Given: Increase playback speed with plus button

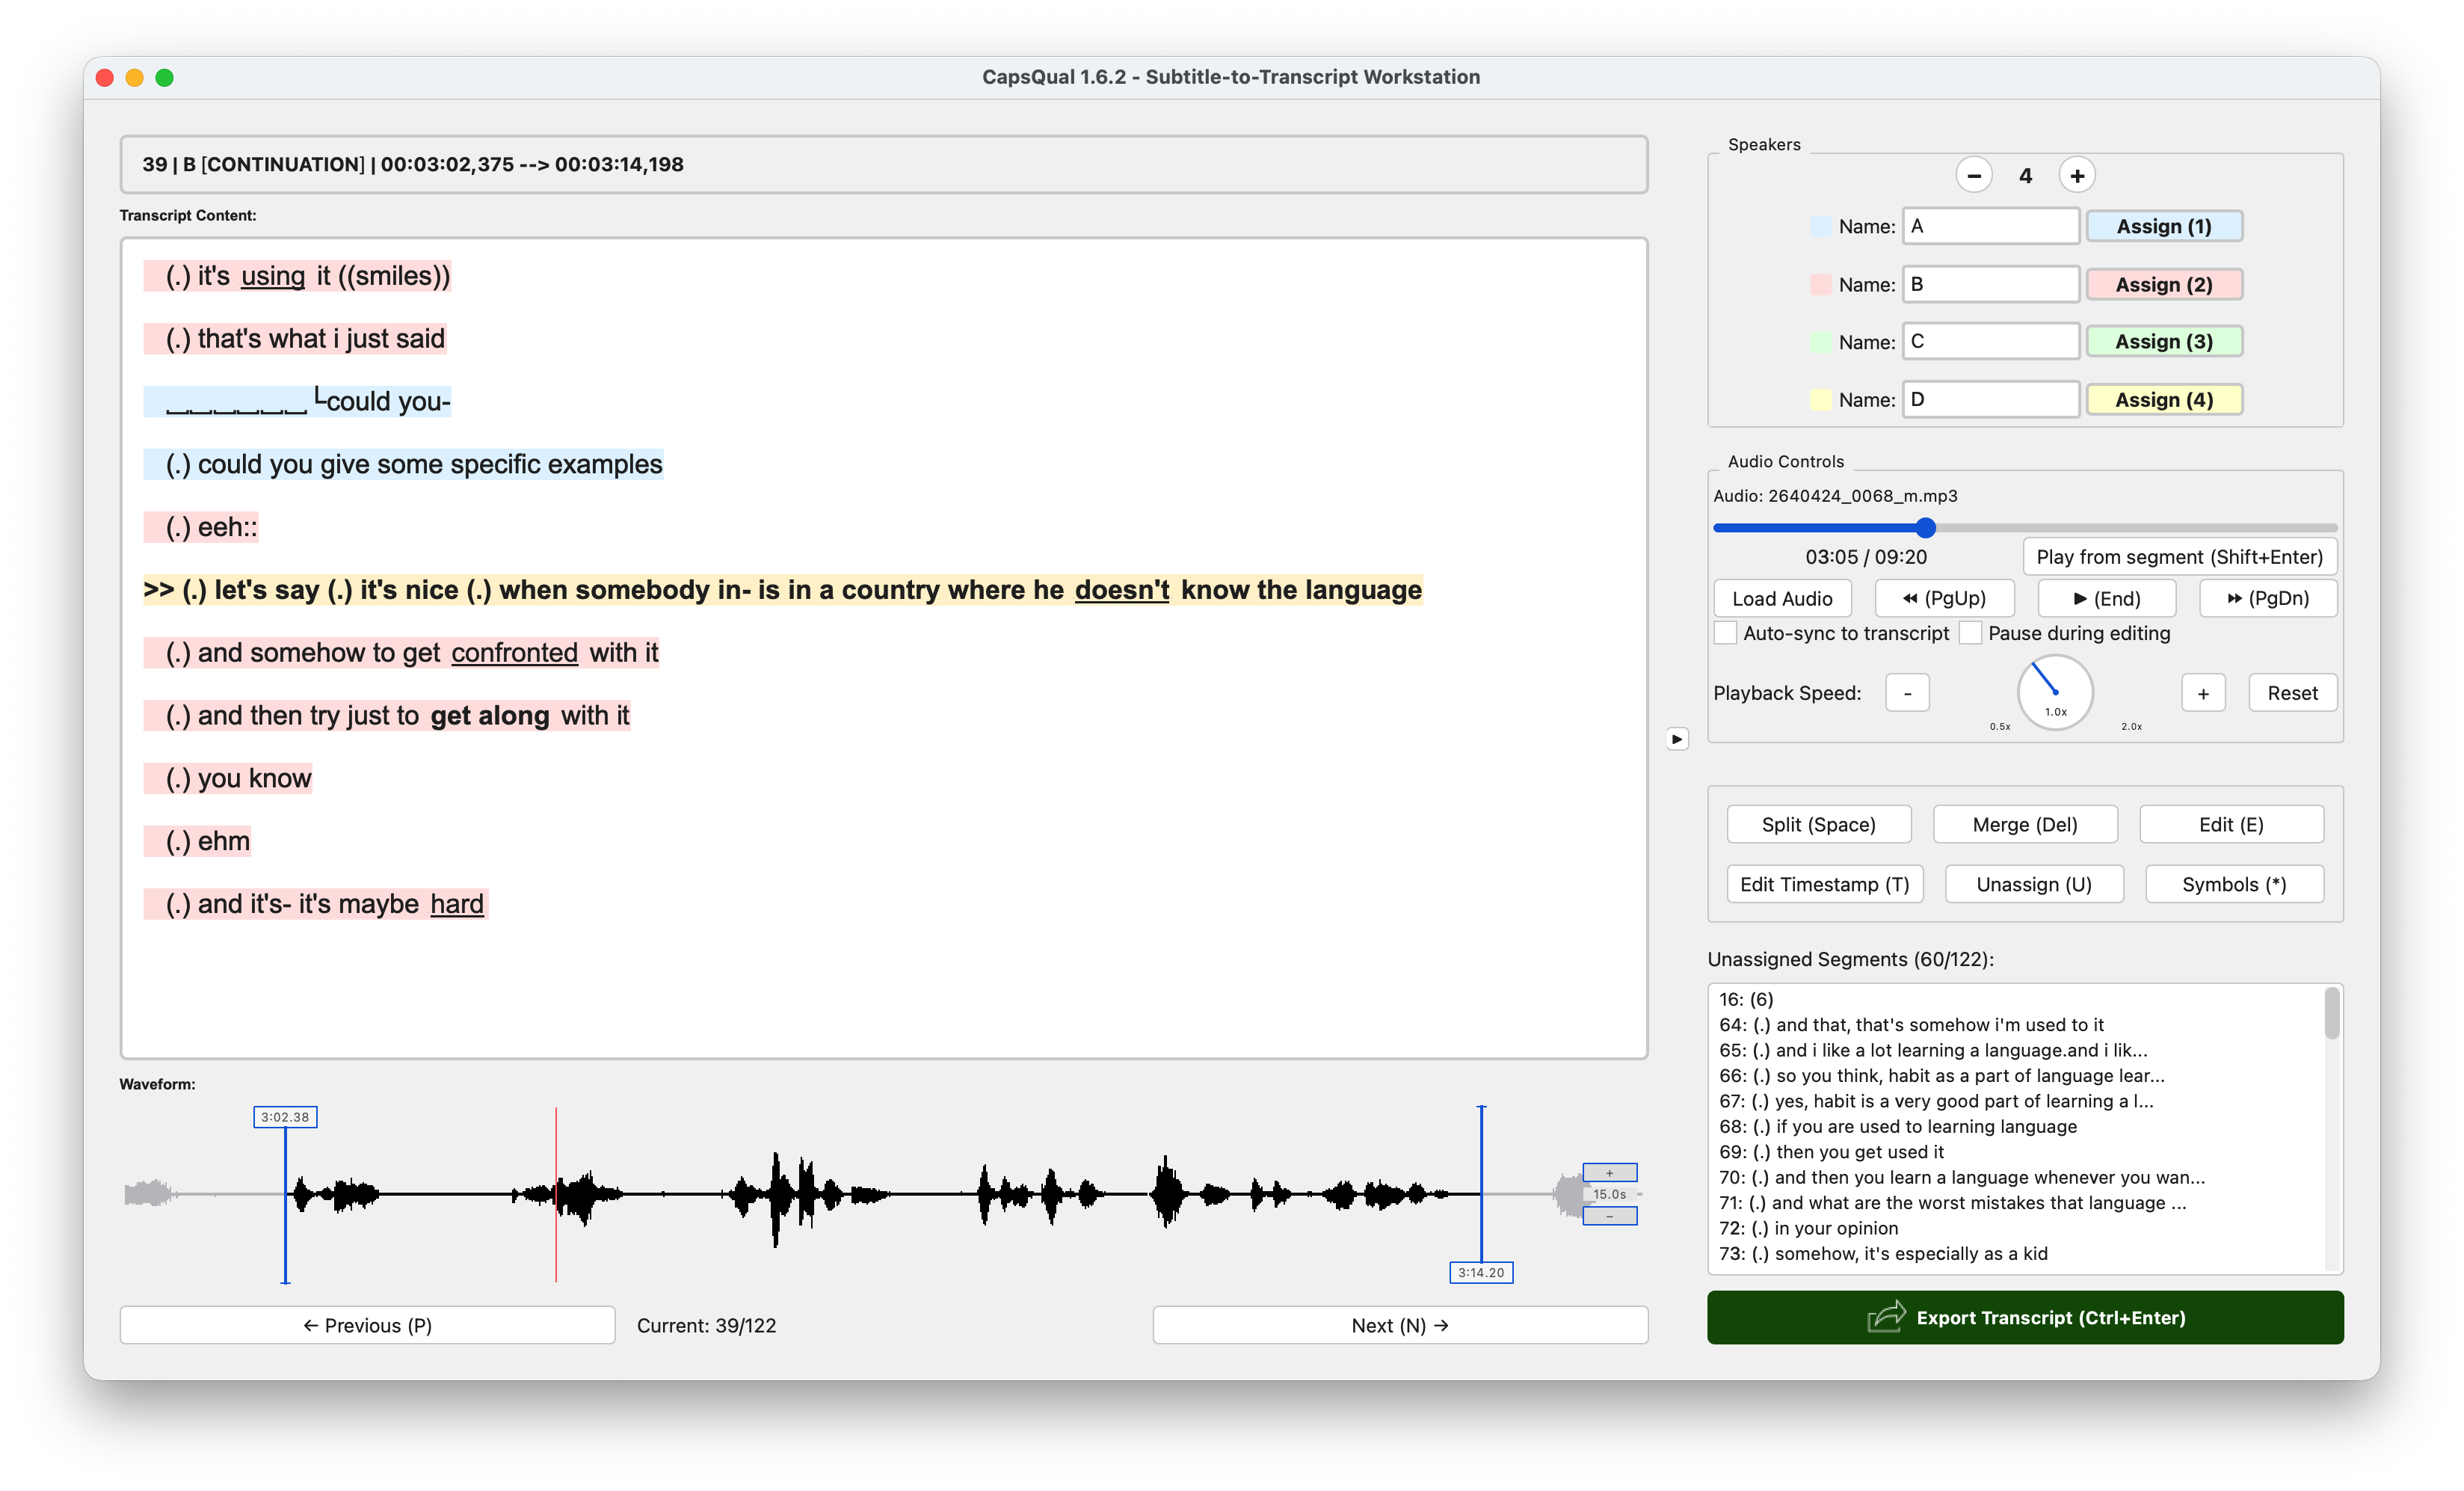Looking at the screenshot, I should pos(2203,693).
